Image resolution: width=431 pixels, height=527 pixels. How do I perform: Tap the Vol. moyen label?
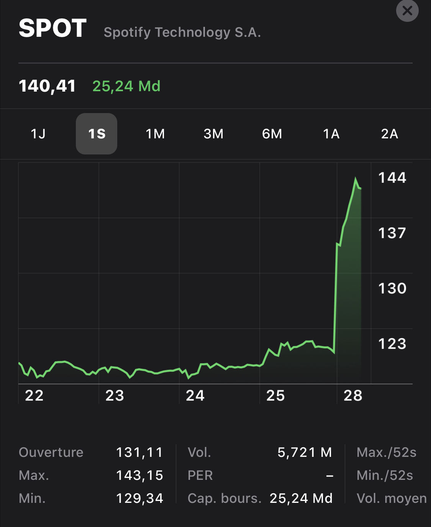point(392,498)
